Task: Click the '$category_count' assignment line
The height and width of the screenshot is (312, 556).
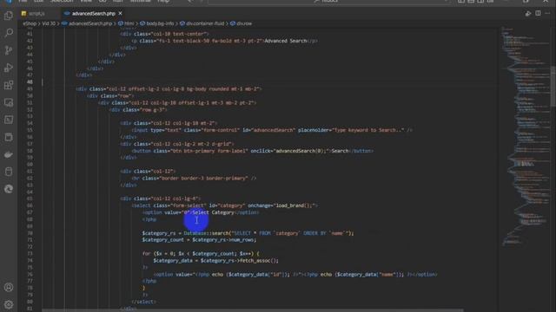Action: [199, 240]
